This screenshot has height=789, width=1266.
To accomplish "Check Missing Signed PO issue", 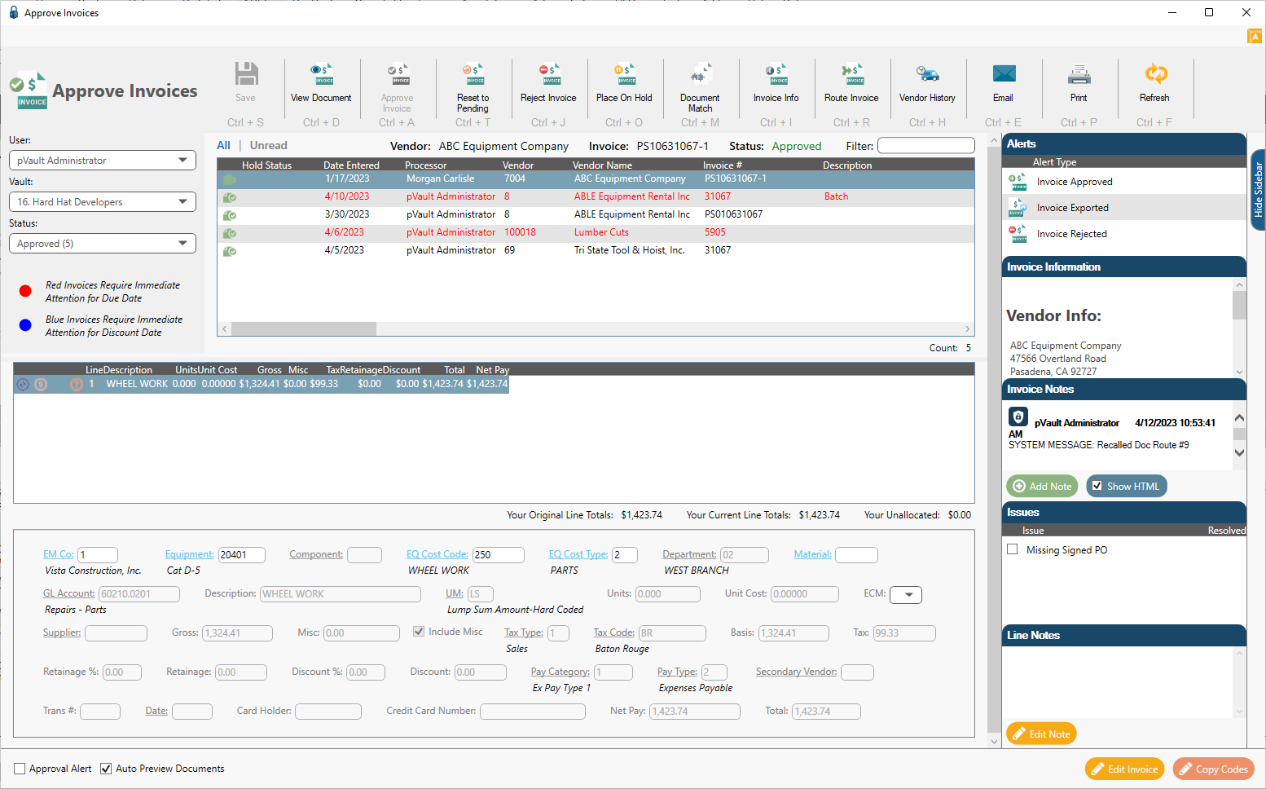I will 1013,549.
